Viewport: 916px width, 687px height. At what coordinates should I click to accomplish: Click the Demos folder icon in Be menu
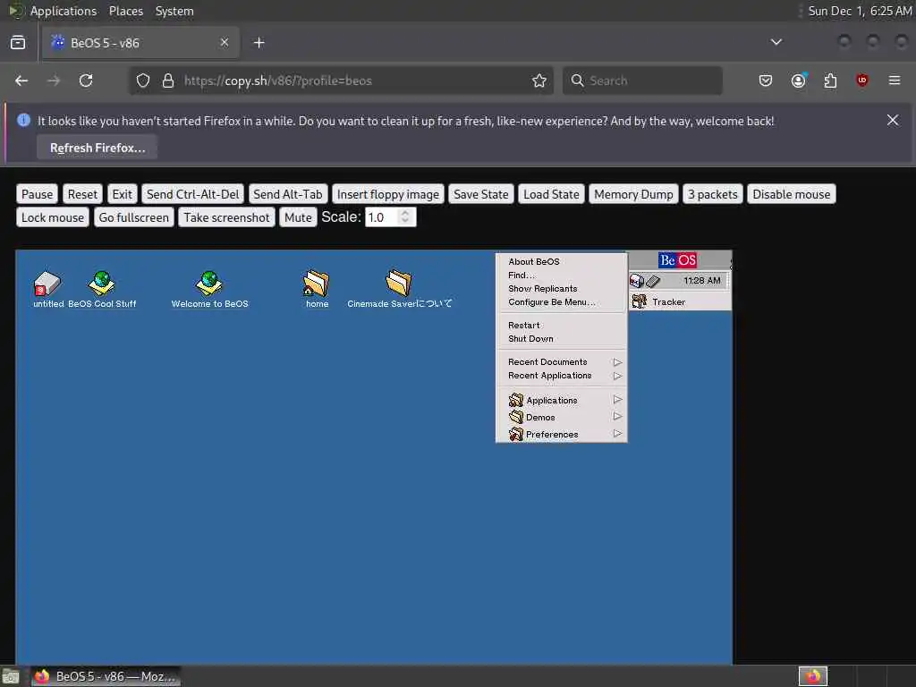pyautogui.click(x=516, y=417)
